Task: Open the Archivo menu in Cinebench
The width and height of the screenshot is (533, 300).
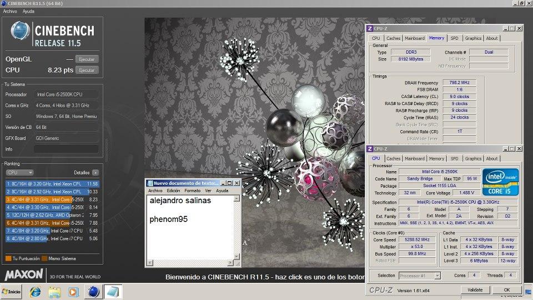Action: coord(10,11)
